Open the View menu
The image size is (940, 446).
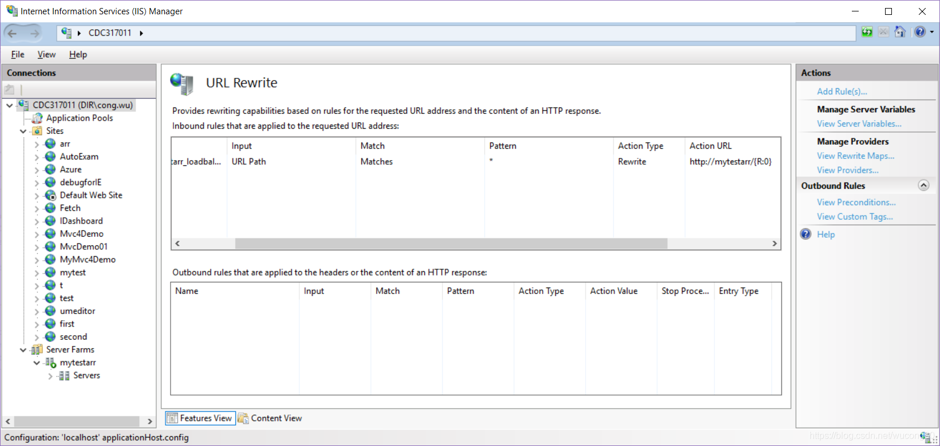46,54
